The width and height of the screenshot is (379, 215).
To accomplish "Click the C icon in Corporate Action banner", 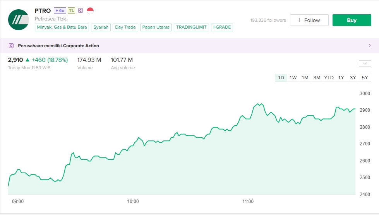I will tap(11, 46).
